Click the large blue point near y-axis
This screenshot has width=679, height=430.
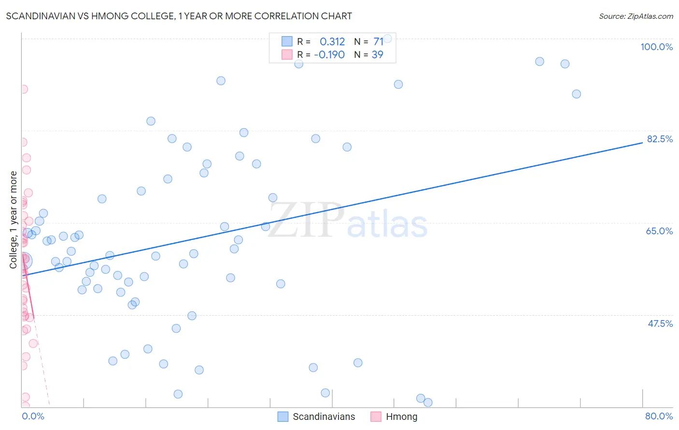tap(23, 261)
